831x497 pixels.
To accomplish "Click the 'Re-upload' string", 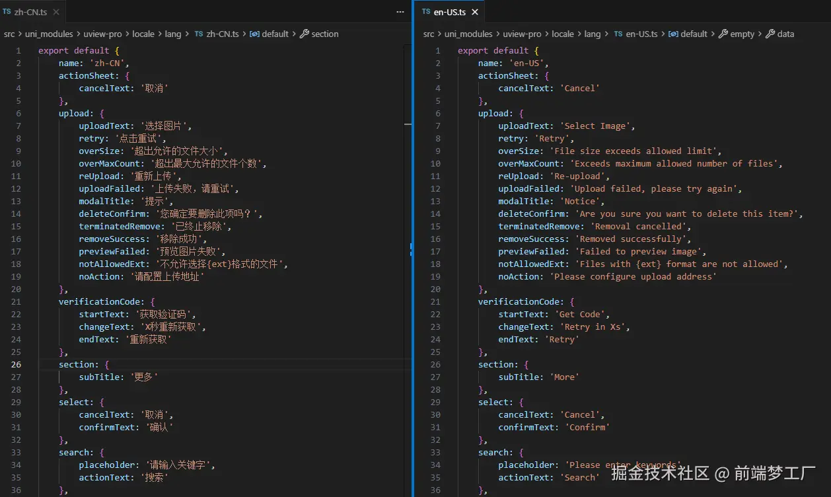I will click(x=577, y=176).
